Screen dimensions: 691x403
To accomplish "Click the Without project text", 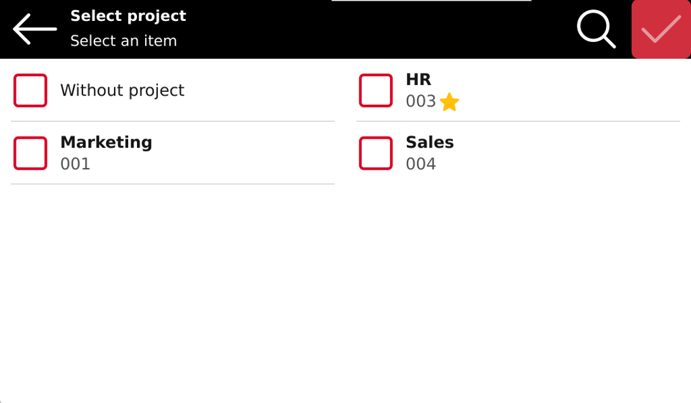I will [122, 90].
